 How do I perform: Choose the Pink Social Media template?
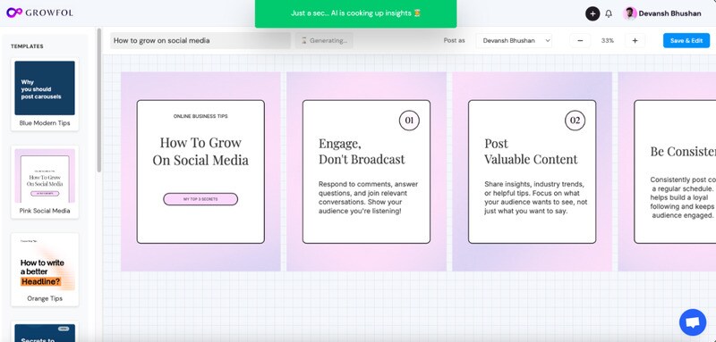pos(45,181)
